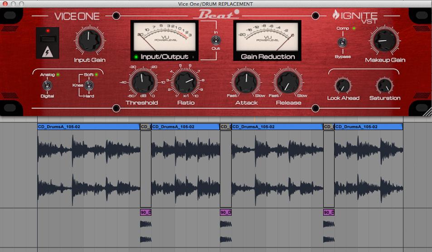The image size is (432, 252).
Task: Flip the Comp/Bypass switch
Action: [342, 43]
